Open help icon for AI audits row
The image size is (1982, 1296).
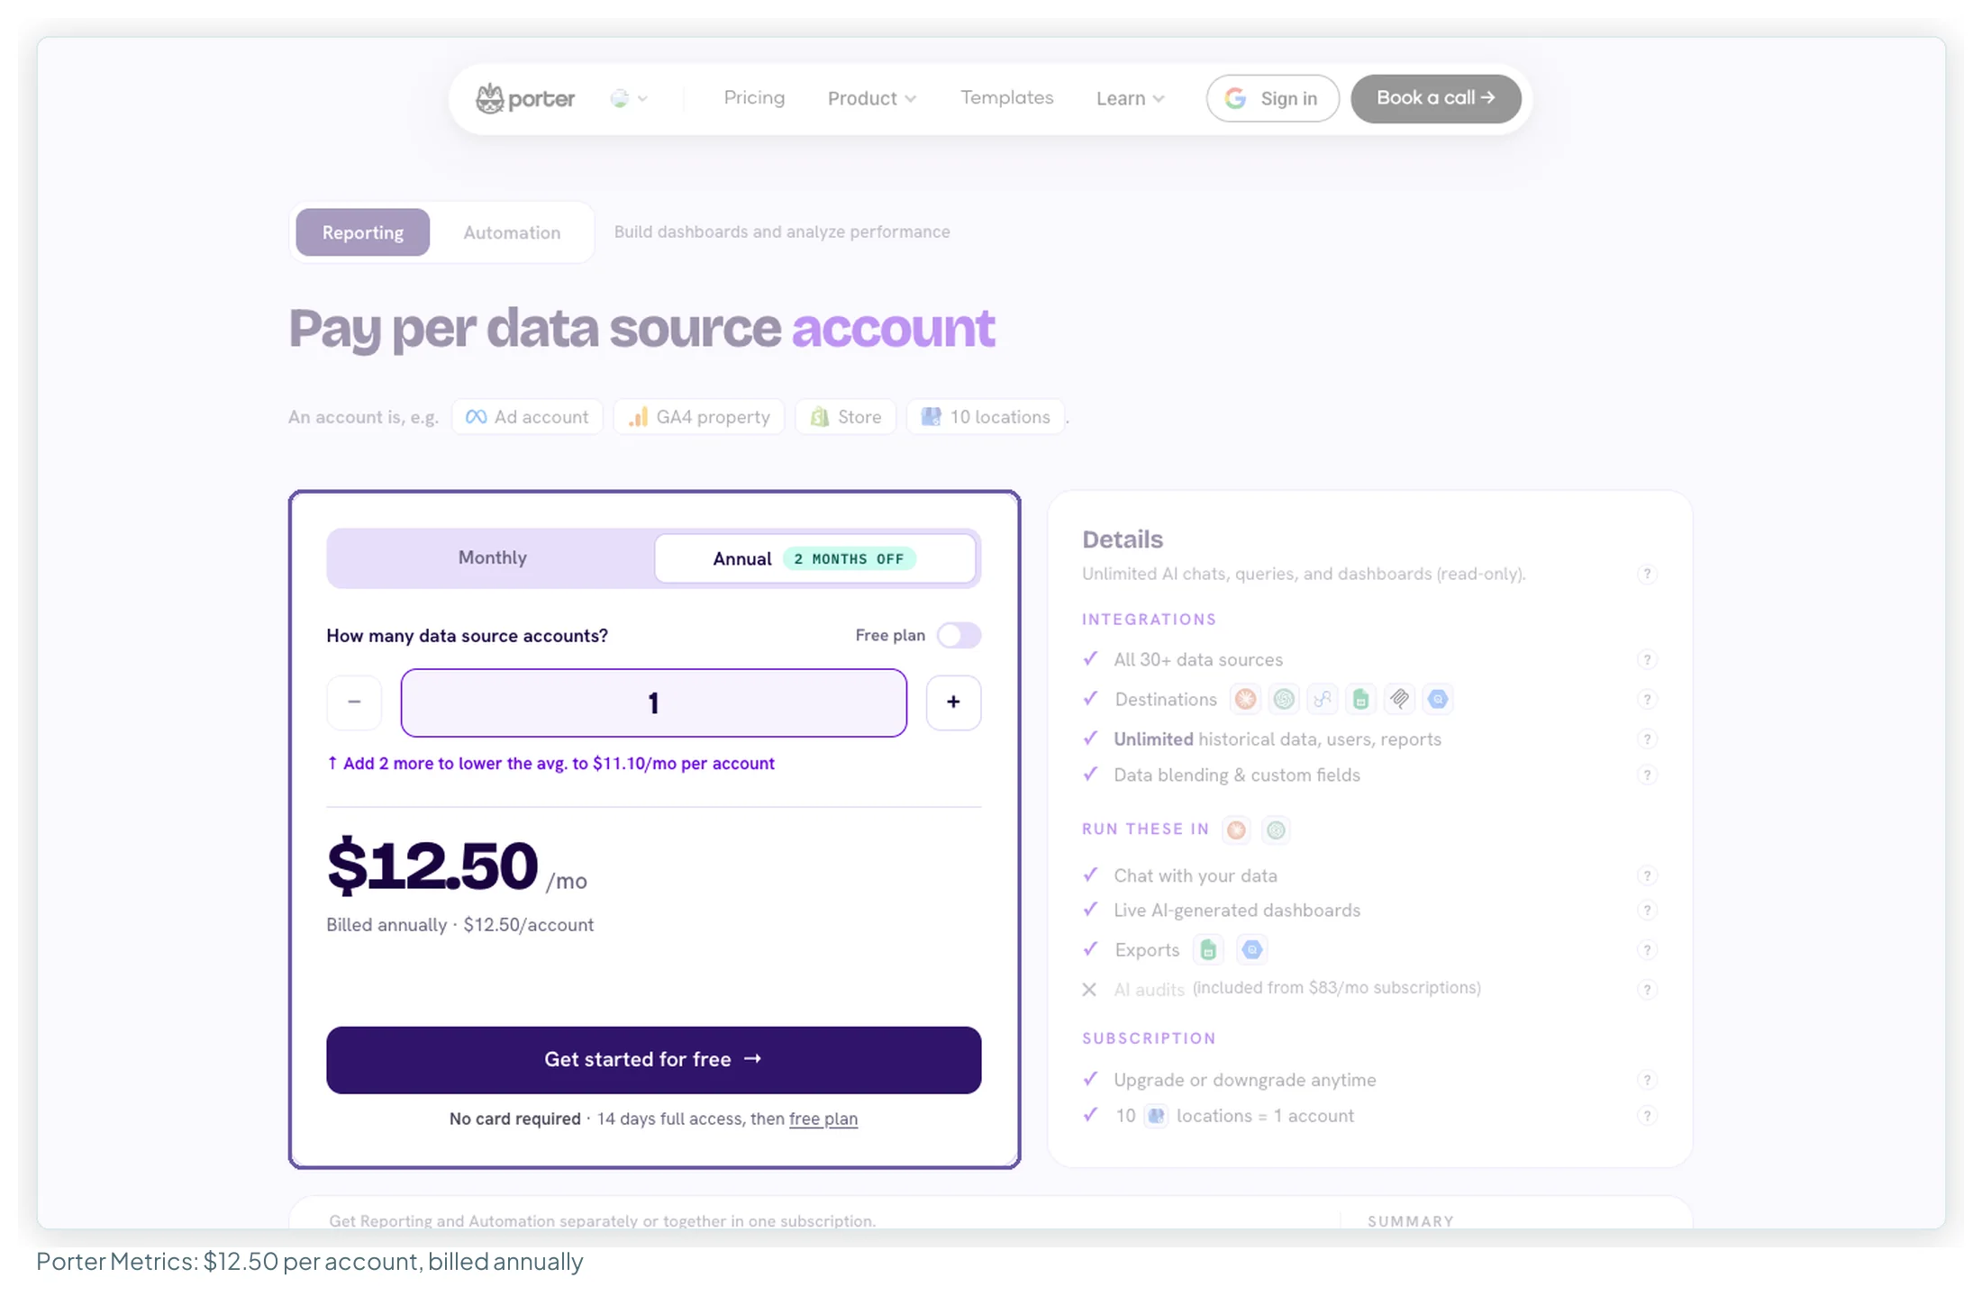coord(1647,990)
